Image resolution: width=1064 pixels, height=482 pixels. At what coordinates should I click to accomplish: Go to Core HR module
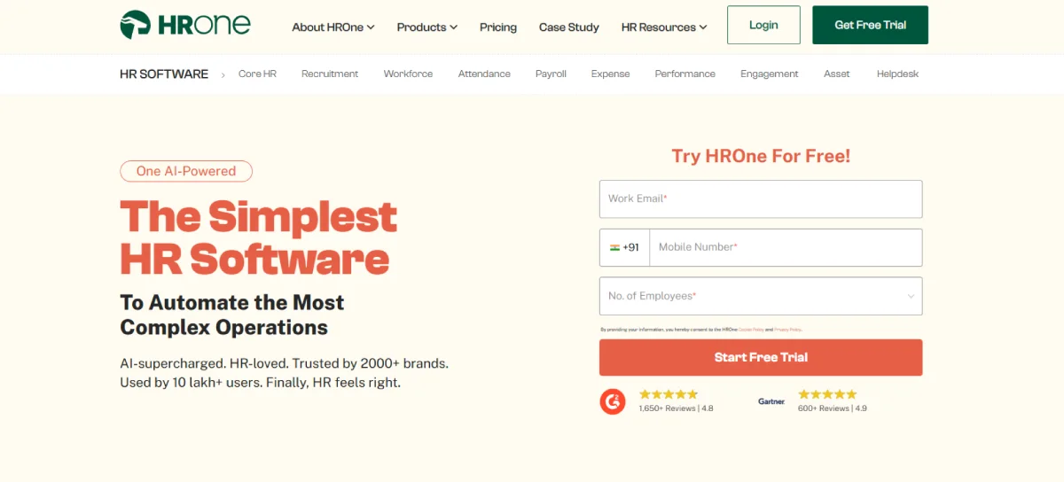tap(257, 74)
